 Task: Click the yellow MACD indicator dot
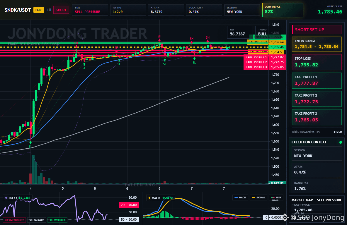click(149, 198)
